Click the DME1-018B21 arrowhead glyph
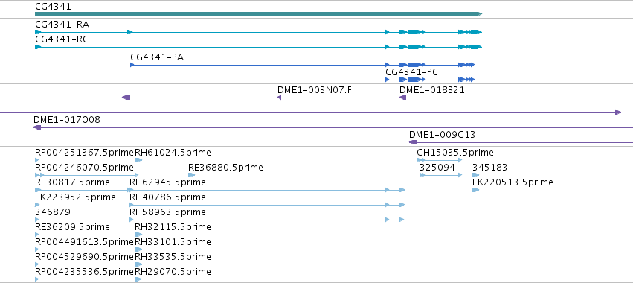 402,98
